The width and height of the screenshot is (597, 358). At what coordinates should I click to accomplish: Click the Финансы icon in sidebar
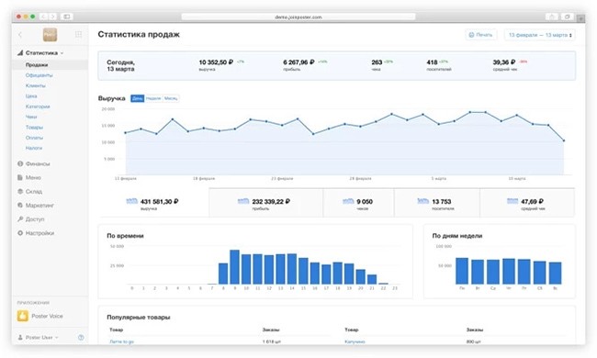[20, 163]
